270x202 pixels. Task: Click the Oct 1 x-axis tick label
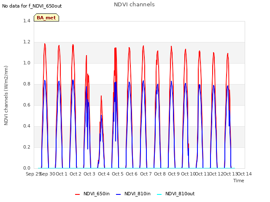click(x=62, y=174)
